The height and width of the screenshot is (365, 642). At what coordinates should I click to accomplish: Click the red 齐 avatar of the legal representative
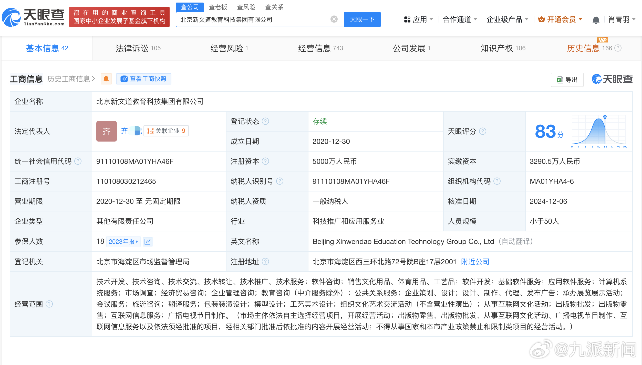tap(106, 131)
